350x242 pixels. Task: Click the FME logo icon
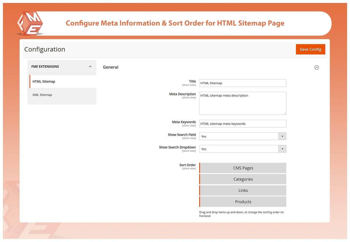(30, 23)
